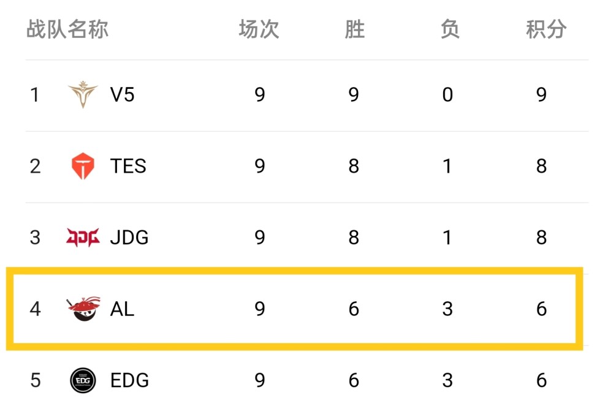The width and height of the screenshot is (613, 414).
Task: Click the 战队名称 column header
Action: (67, 29)
